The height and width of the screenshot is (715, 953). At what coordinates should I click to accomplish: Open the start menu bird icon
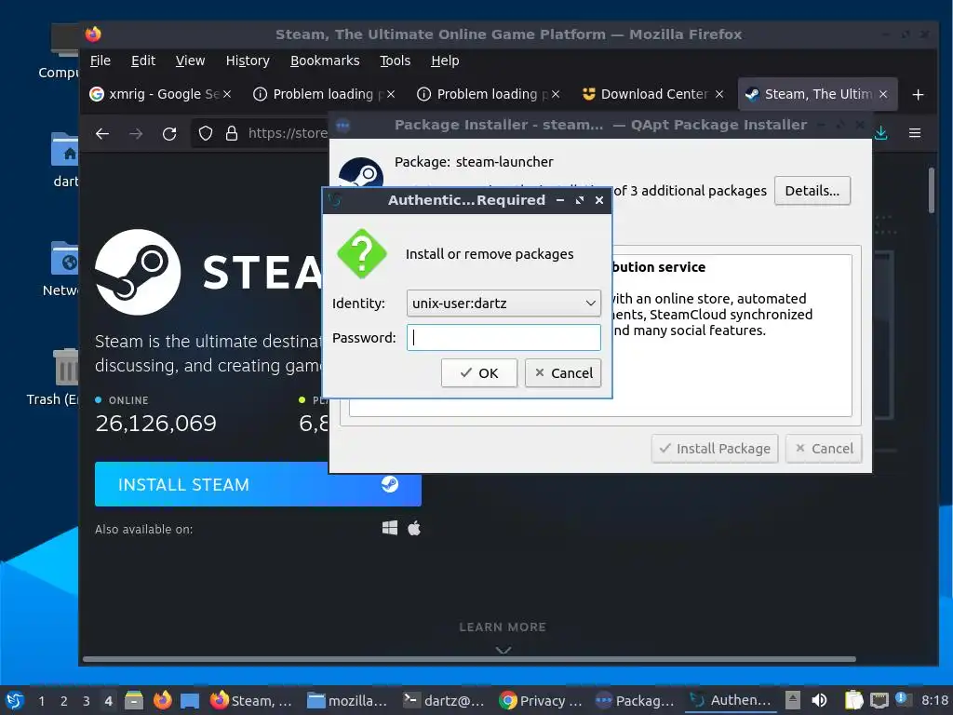(15, 700)
